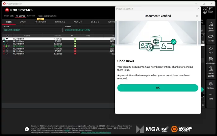Click the red 2 badge on the last $2.50/$5 row
Viewport: 217px width, 136px height.
coord(75,54)
